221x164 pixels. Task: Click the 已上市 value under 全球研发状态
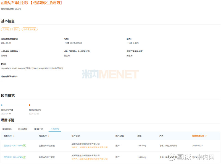(x=67, y=56)
